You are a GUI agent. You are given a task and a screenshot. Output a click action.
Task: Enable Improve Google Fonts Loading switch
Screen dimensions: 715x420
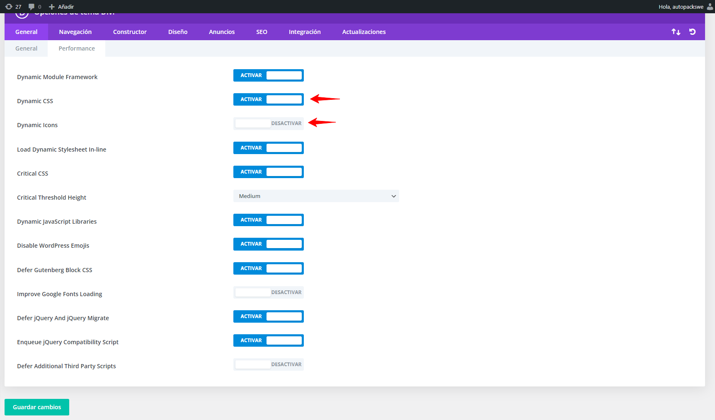(269, 292)
